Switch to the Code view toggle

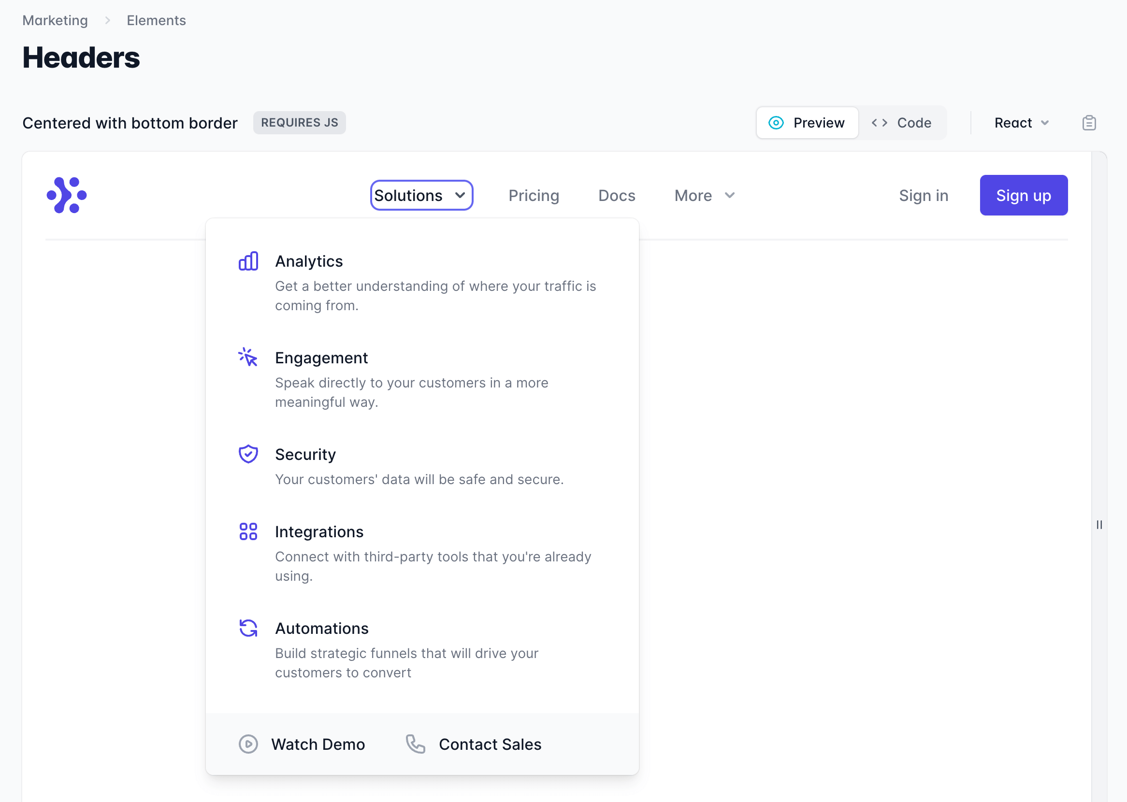(x=902, y=123)
